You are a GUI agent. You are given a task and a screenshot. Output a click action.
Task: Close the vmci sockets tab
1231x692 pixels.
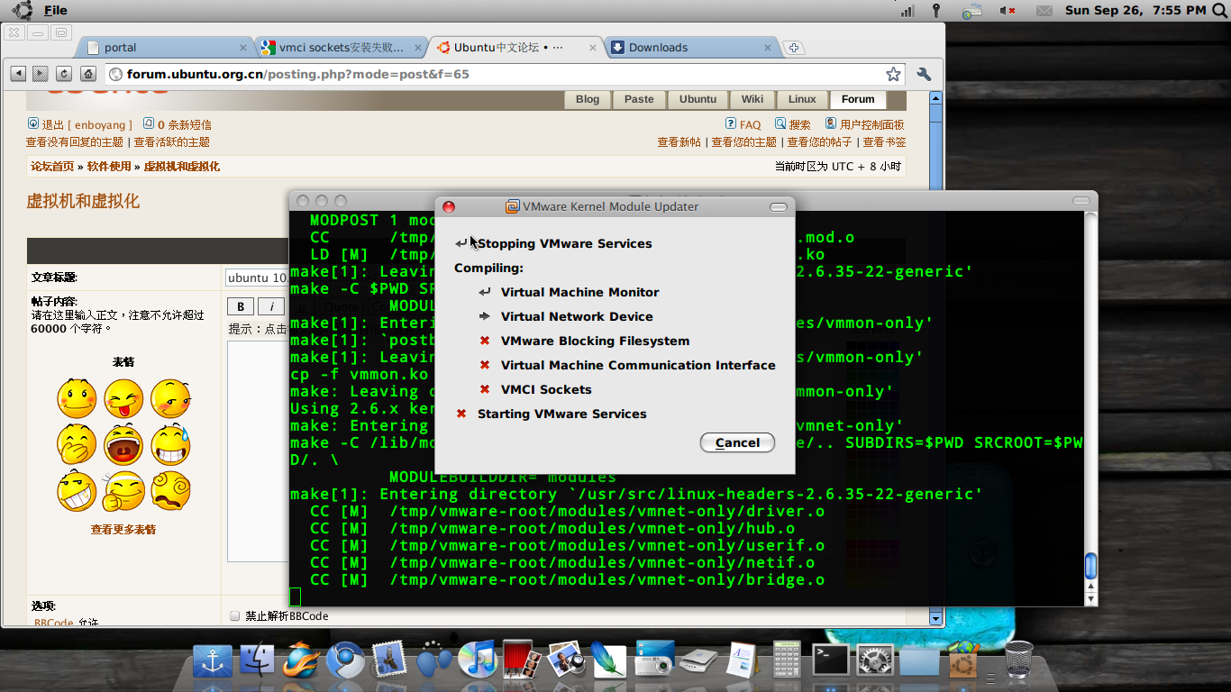pyautogui.click(x=419, y=48)
